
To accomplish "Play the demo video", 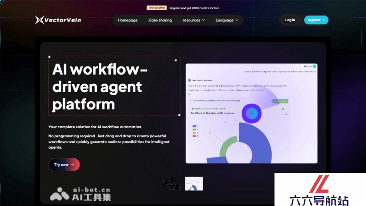I will coord(251,114).
